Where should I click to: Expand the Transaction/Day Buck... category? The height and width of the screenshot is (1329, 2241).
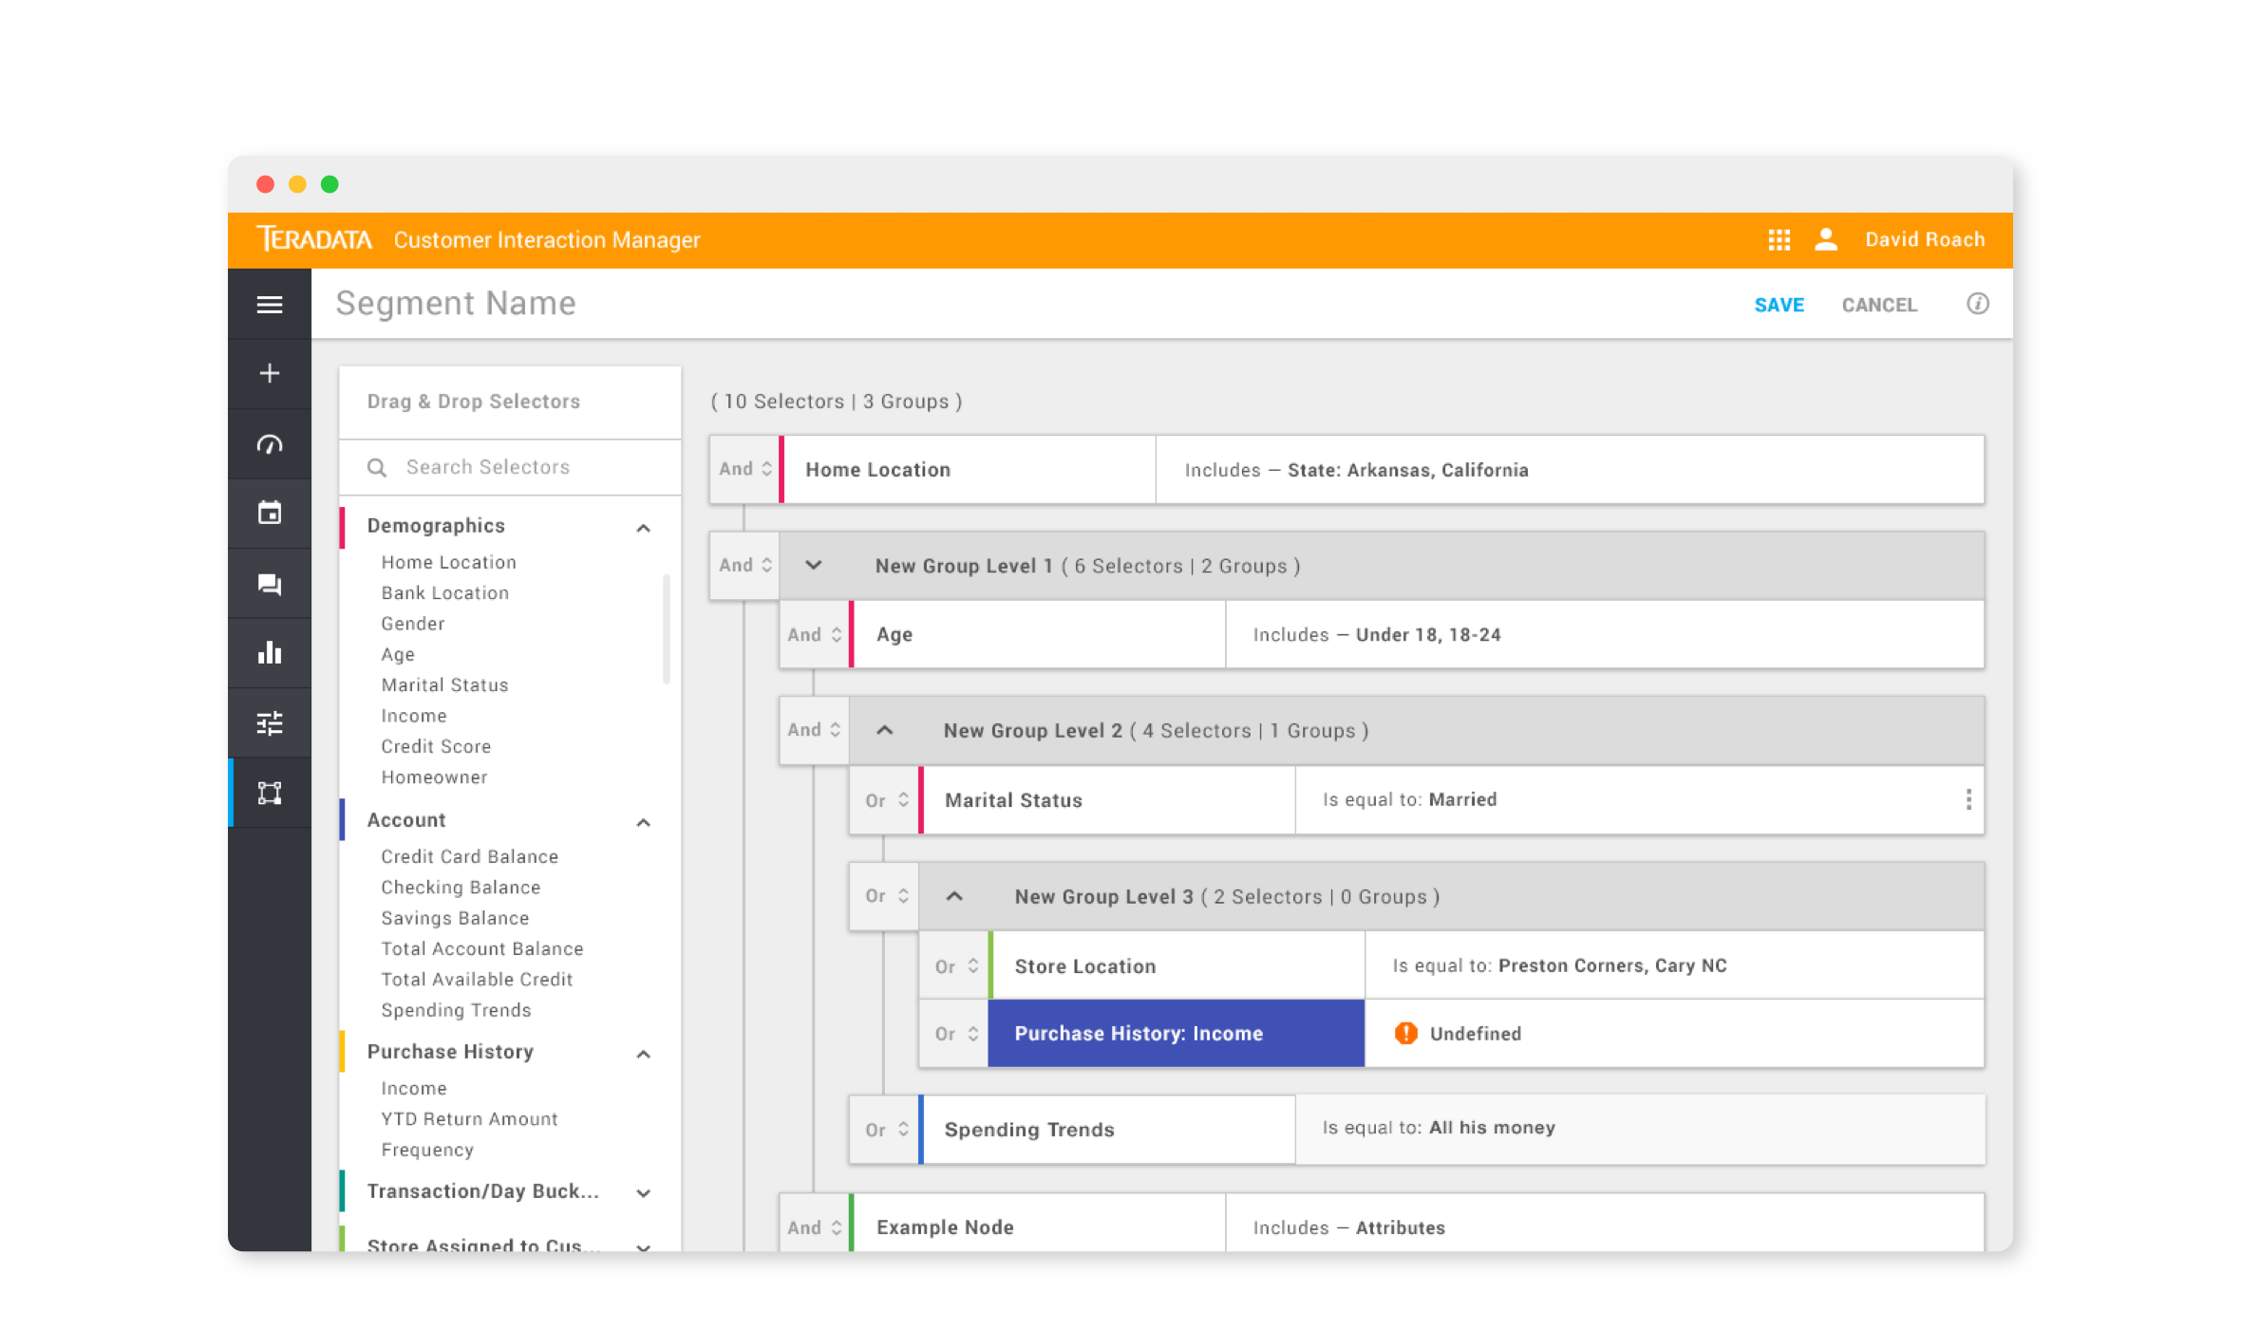[x=644, y=1192]
